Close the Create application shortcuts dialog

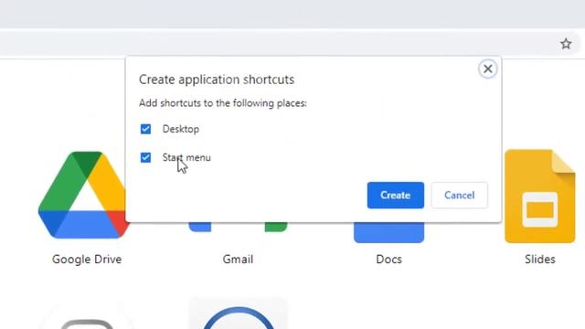(x=487, y=69)
